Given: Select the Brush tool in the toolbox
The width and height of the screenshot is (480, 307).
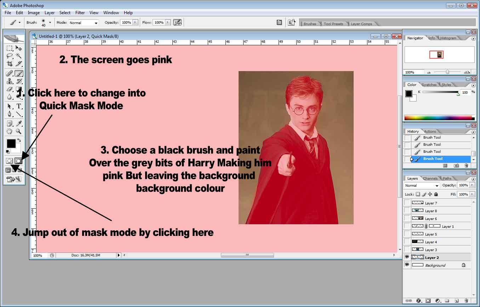Looking at the screenshot, I should pos(19,74).
